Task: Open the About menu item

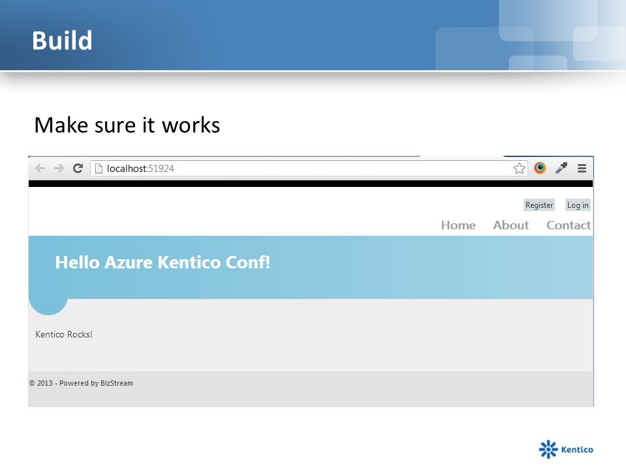Action: click(x=511, y=225)
